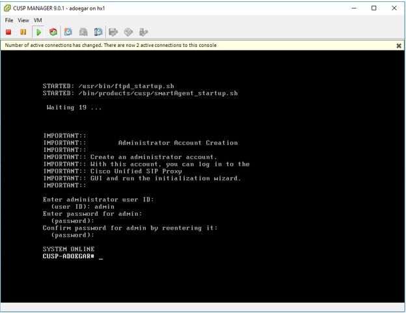Reset the VM using red-green arrows icon
Screen dimensions: 406x313
tap(53, 32)
